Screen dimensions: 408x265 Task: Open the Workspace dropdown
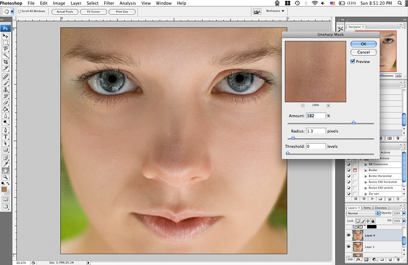tap(275, 11)
